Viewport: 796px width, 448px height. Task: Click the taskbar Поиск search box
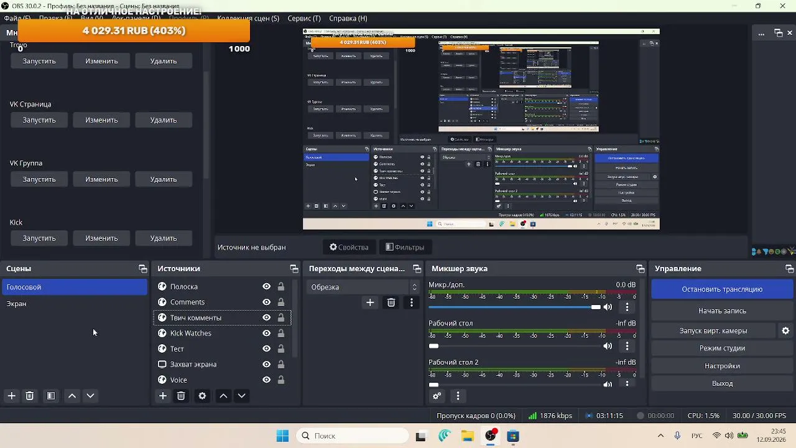(x=352, y=436)
